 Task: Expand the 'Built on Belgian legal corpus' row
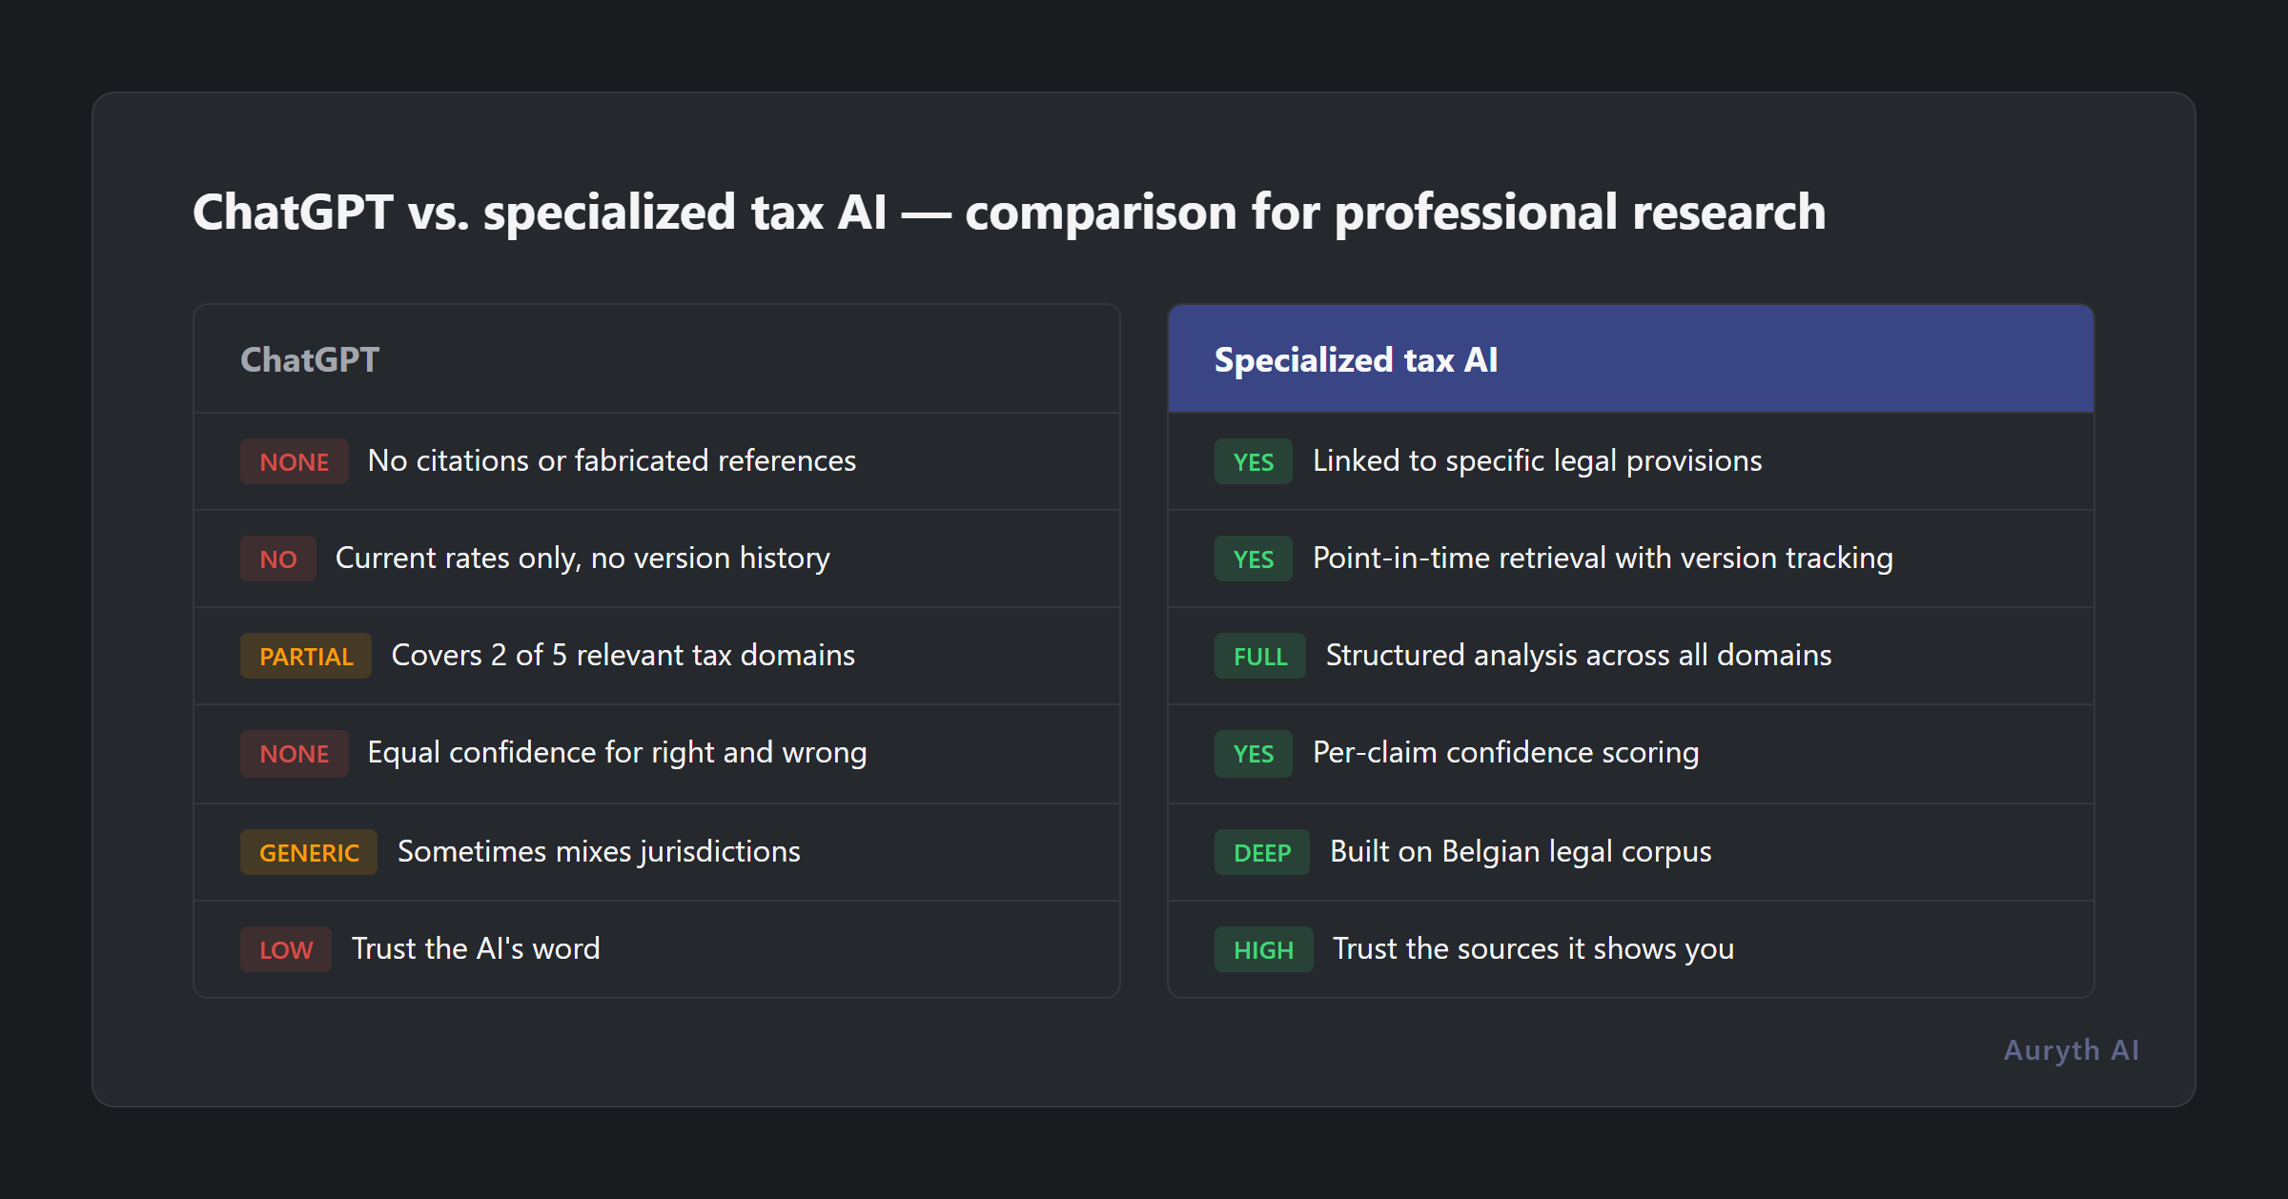[x=1522, y=852]
